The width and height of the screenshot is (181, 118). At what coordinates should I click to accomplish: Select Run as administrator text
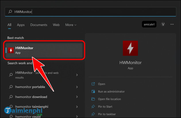click(x=111, y=92)
